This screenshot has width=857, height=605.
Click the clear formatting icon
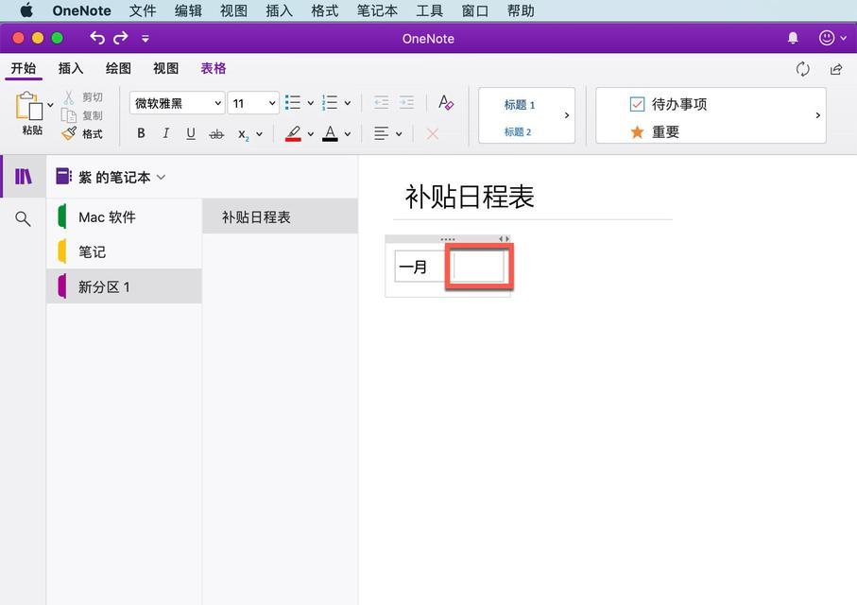coord(445,102)
